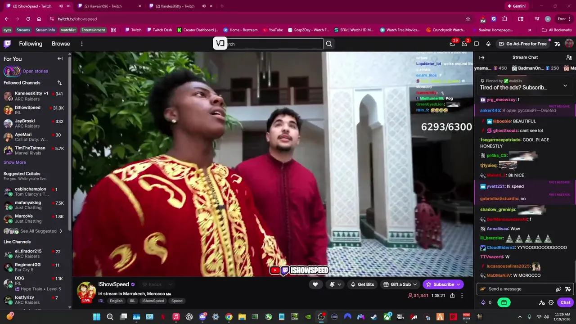Screen dimensions: 576x324
Task: Open Windows taskbar search icon
Action: coord(110,317)
